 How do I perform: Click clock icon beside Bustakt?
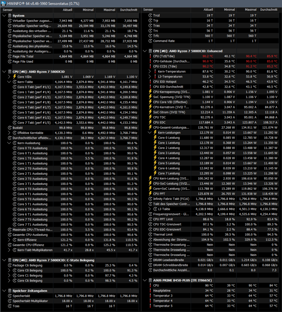pyautogui.click(x=10, y=128)
